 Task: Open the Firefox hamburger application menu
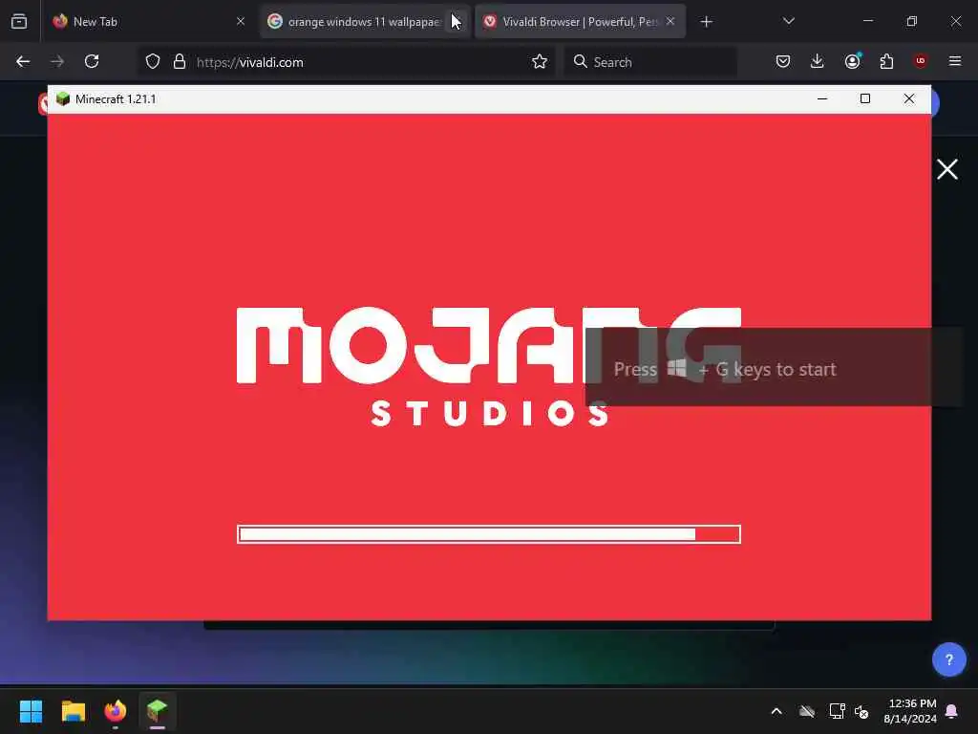pyautogui.click(x=955, y=61)
